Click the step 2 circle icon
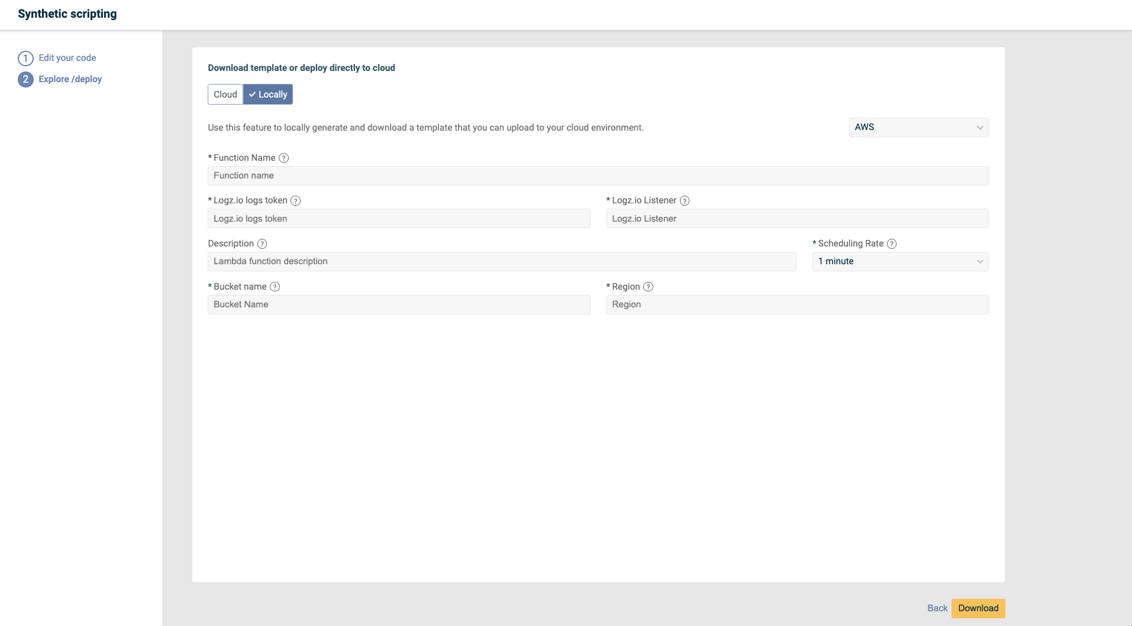 [x=25, y=79]
